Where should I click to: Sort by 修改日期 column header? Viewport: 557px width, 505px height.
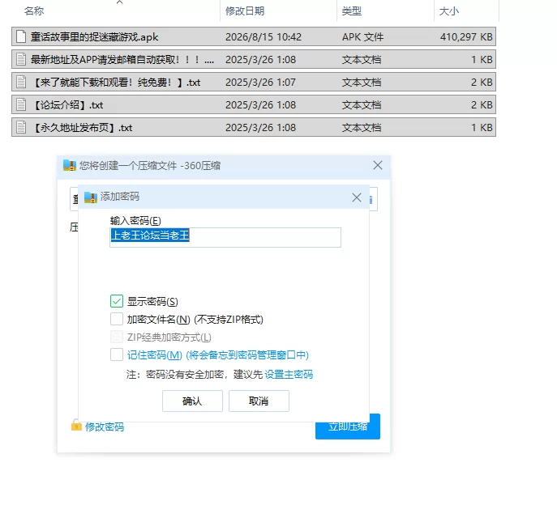(x=245, y=11)
